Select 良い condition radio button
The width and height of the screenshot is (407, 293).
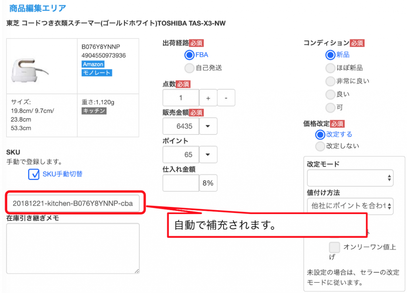click(330, 94)
